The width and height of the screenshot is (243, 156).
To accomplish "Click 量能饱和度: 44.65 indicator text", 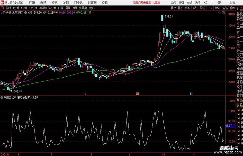I will (28, 98).
